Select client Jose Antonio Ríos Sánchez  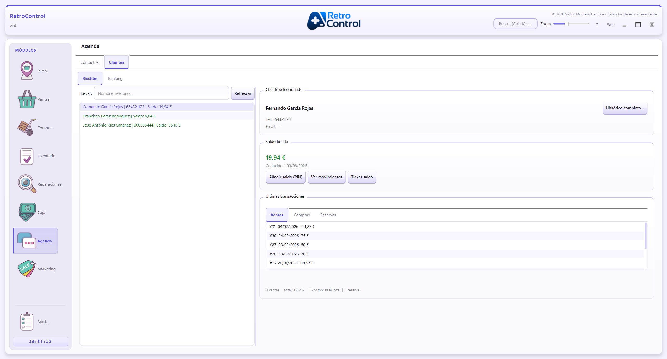[x=132, y=125]
